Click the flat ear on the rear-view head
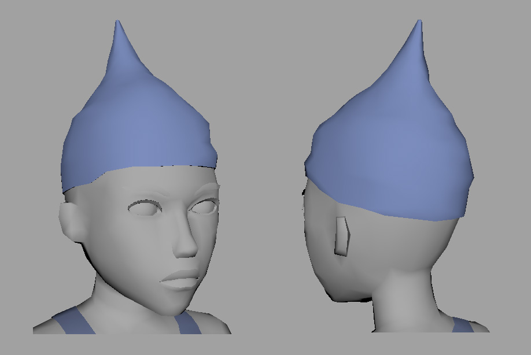This screenshot has height=355, width=531. pyautogui.click(x=342, y=235)
